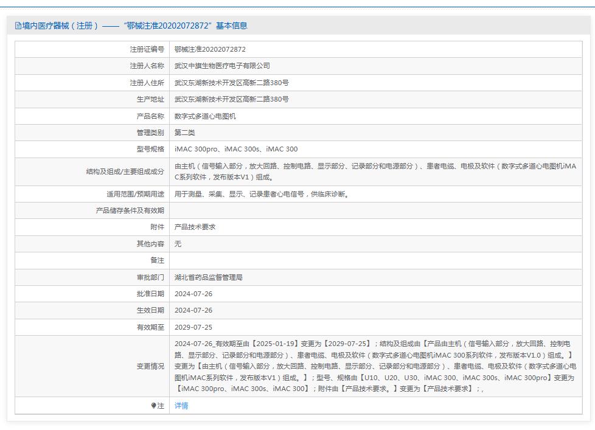Click the document icon before the page title
This screenshot has width=595, height=430.
point(18,26)
